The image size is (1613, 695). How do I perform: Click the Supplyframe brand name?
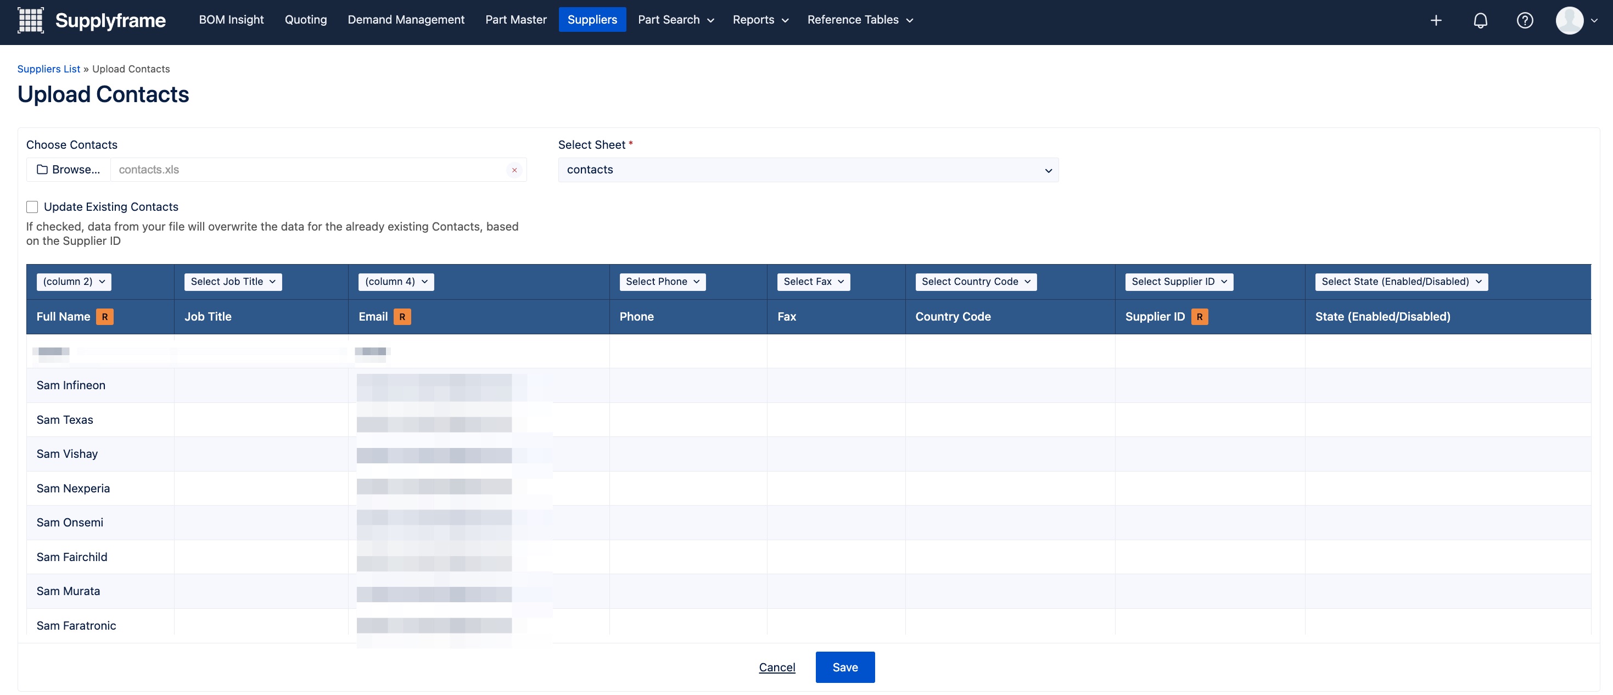click(x=110, y=21)
